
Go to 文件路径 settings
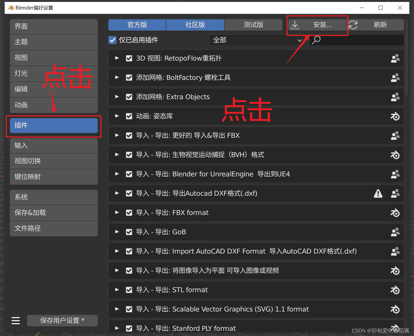54,229
